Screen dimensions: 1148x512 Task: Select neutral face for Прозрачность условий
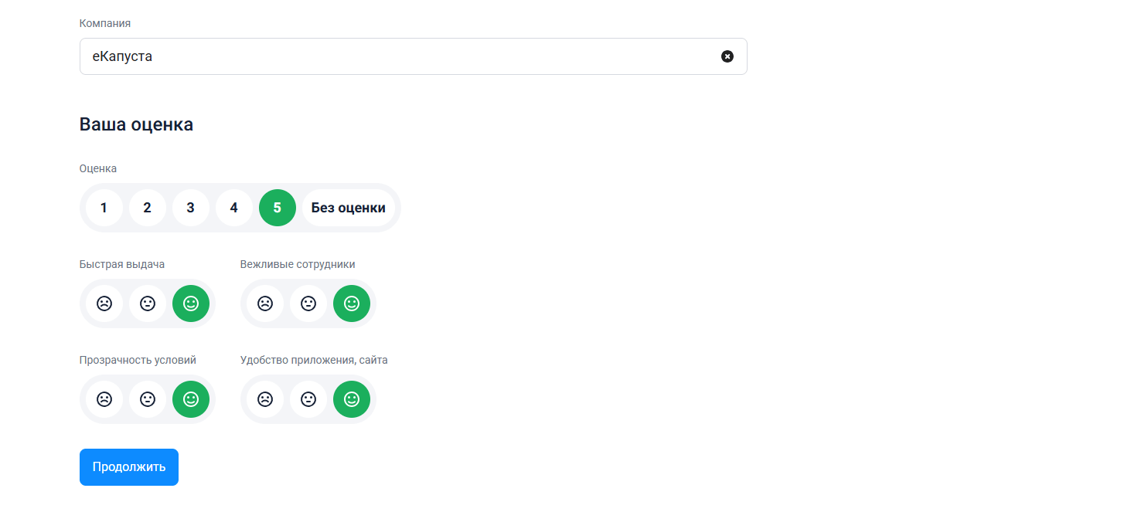click(x=148, y=399)
